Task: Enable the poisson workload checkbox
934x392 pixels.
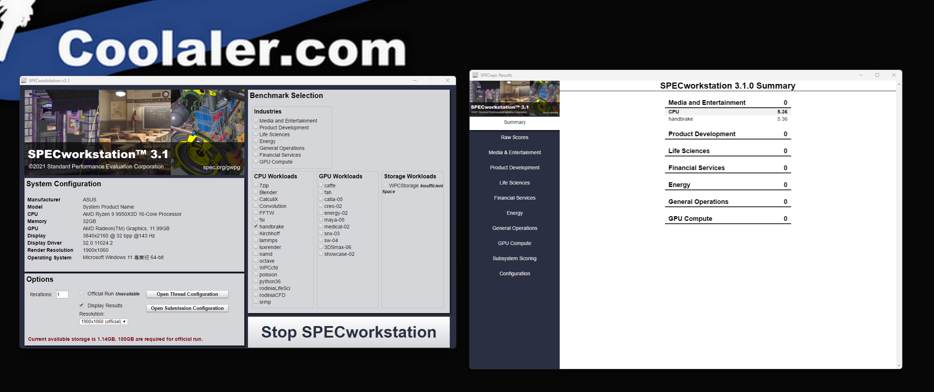Action: pyautogui.click(x=256, y=275)
